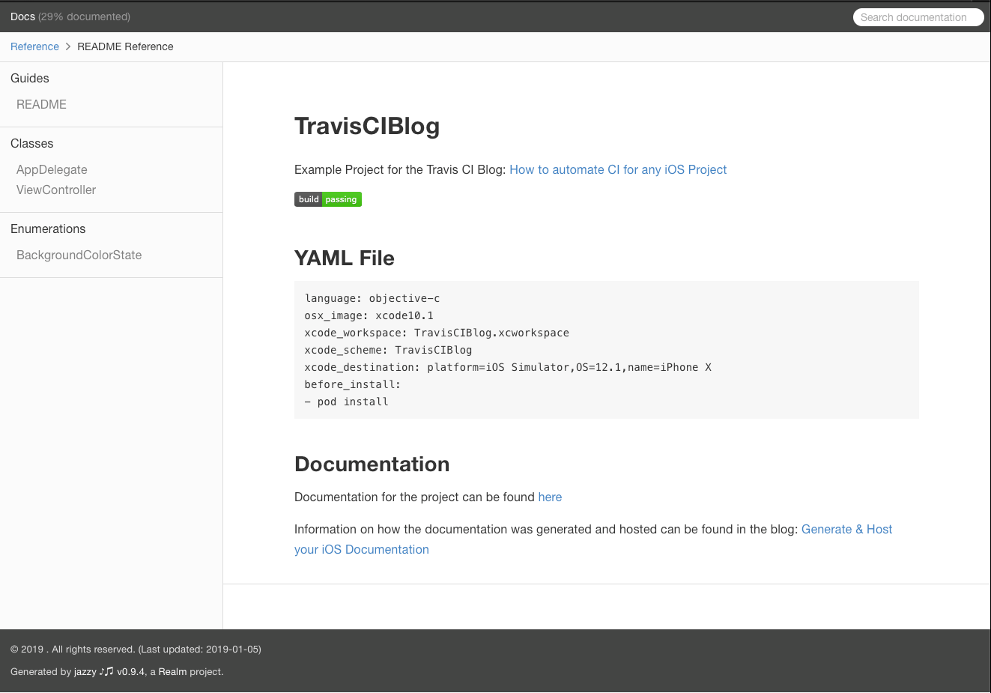The width and height of the screenshot is (991, 693).
Task: Select AppDelegate class in sidebar
Action: point(52,169)
